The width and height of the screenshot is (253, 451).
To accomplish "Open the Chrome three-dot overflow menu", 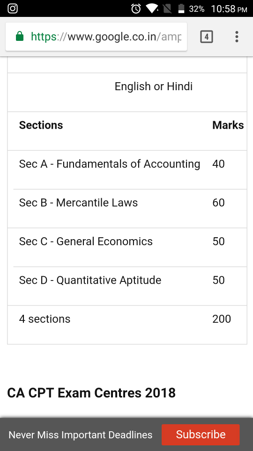I will tap(237, 37).
